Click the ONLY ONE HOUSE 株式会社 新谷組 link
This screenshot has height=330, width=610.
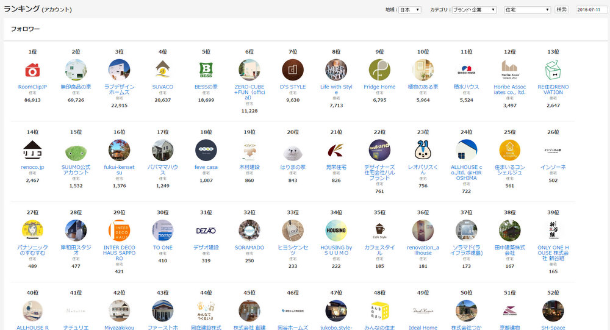[553, 253]
